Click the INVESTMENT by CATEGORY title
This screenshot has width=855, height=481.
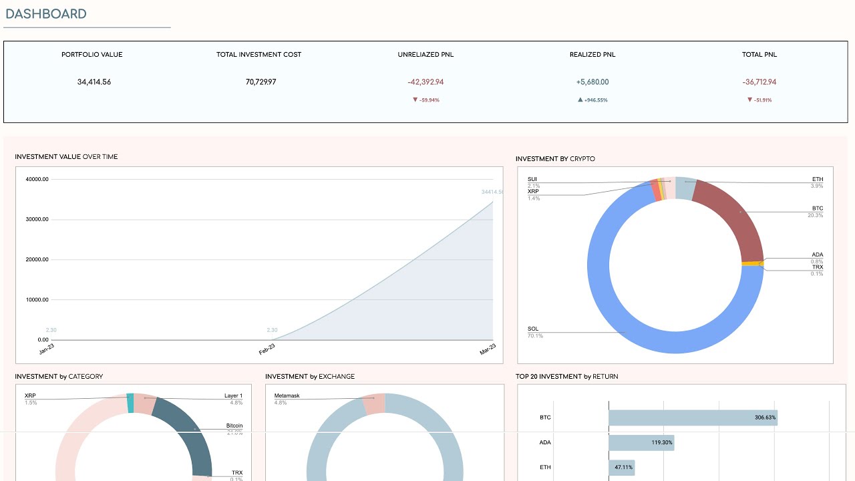click(59, 377)
